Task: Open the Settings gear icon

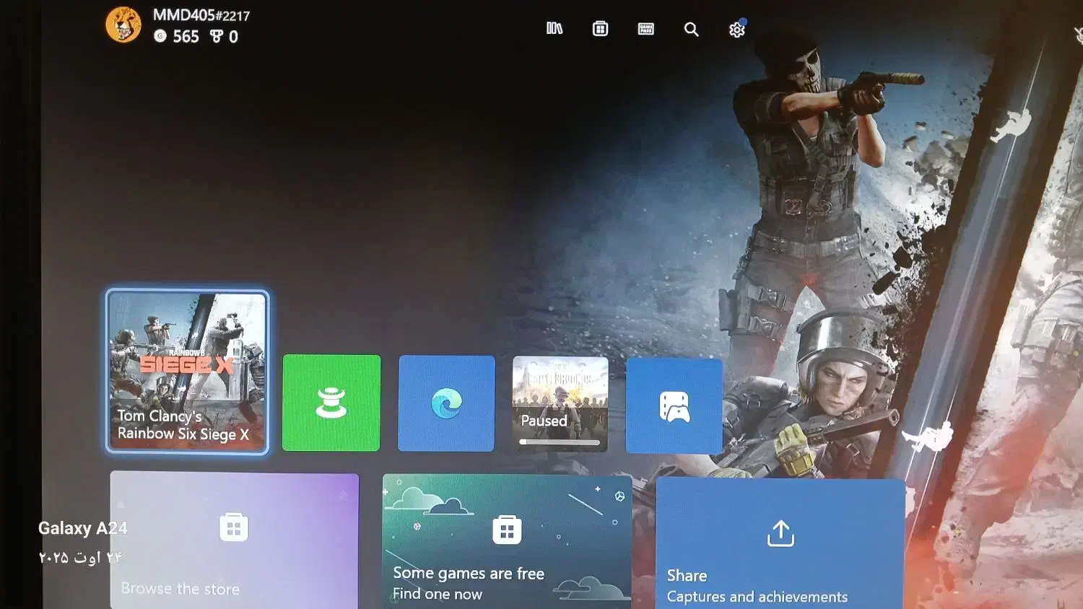Action: pos(736,30)
